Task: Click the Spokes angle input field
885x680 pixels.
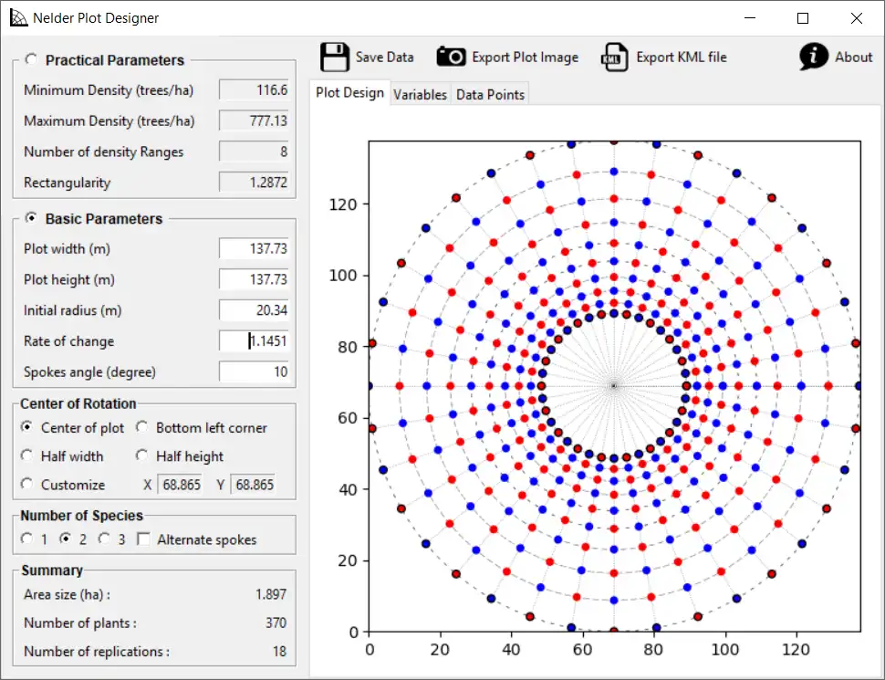Action: (254, 371)
